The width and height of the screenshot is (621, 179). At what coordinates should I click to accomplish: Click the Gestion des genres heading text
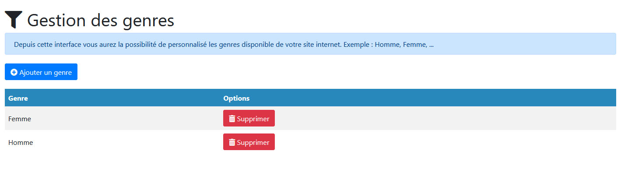(x=101, y=21)
